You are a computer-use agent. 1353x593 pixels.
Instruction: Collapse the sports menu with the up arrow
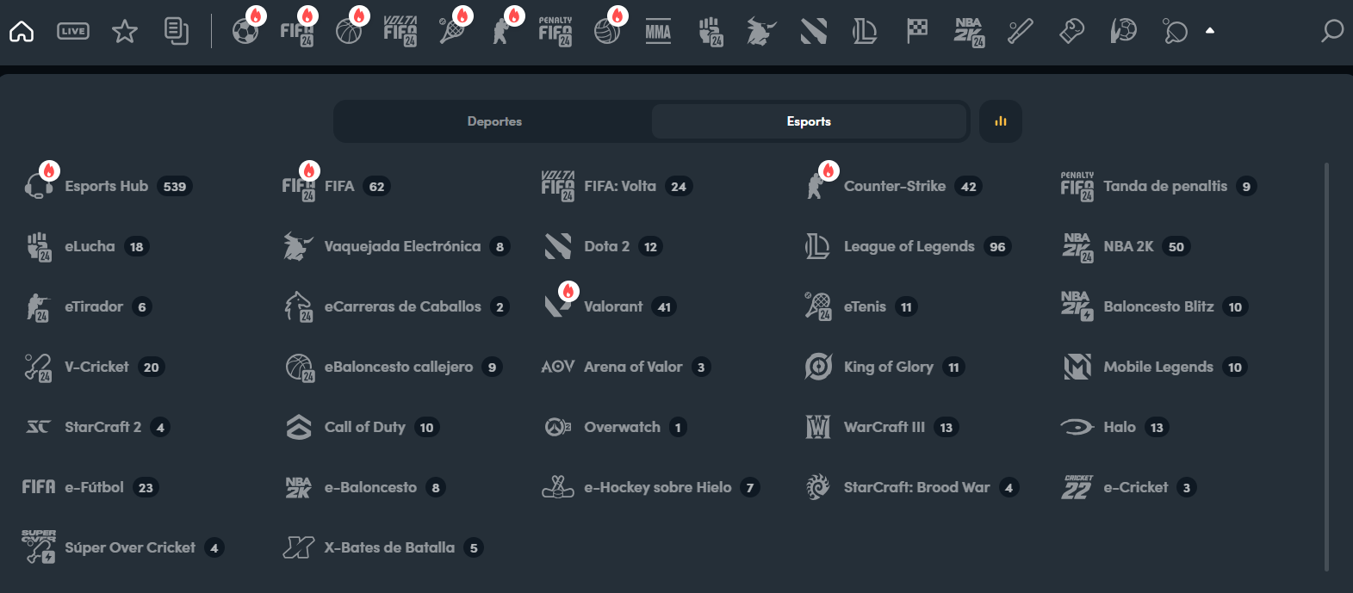pos(1210,31)
